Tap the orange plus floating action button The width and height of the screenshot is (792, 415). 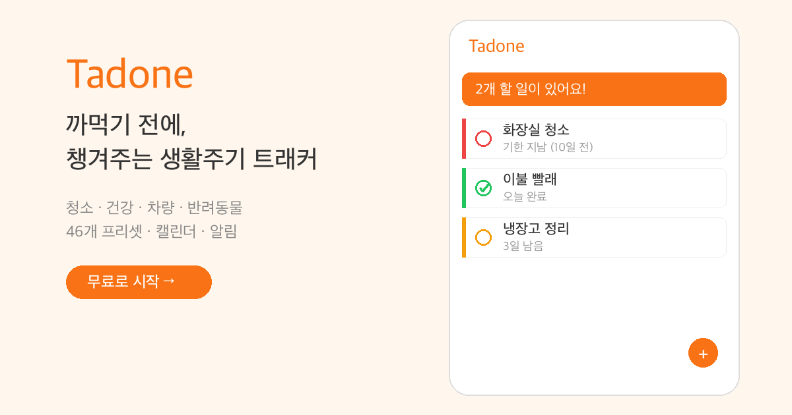point(703,352)
